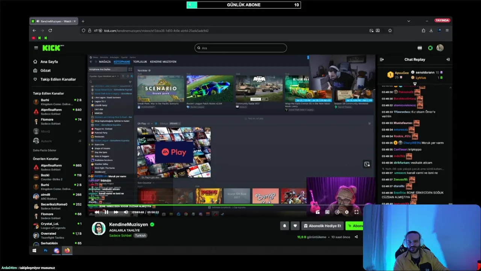The height and width of the screenshot is (271, 481).
Task: Bookmark this page with star icon
Action: (390, 30)
